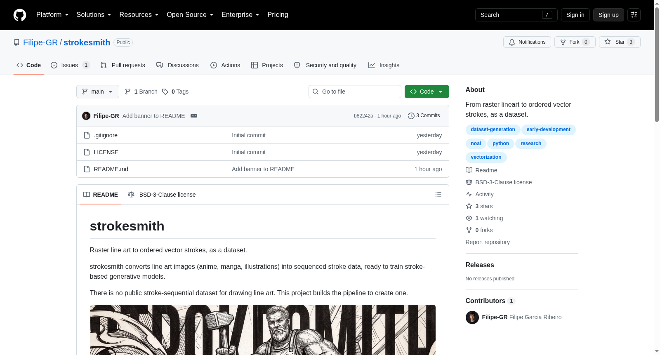Open Initial commit message for .gitignore

tap(249, 135)
